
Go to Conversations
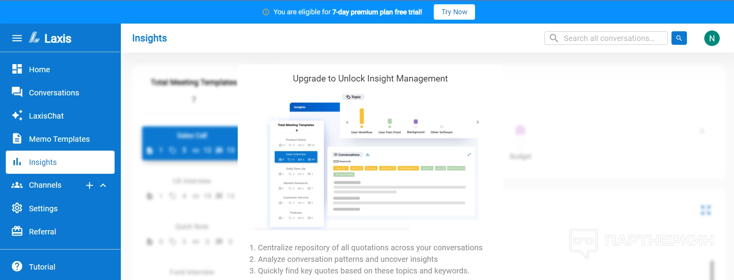click(x=60, y=93)
